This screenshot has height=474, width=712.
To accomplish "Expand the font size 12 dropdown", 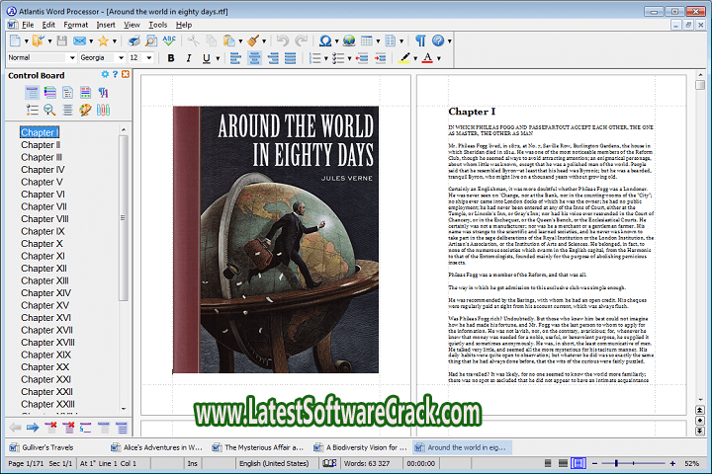I will tap(148, 58).
